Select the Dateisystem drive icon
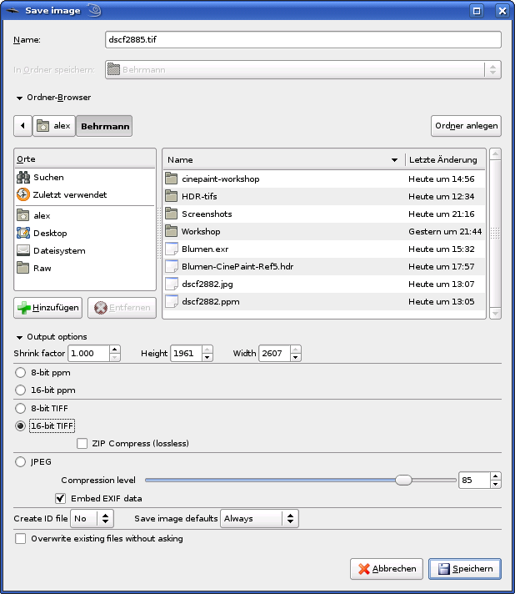 tap(23, 251)
